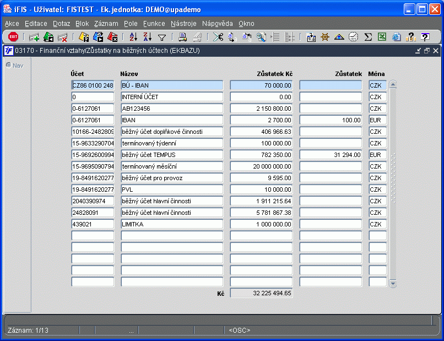Click the foreign balance 100.00

[331, 120]
